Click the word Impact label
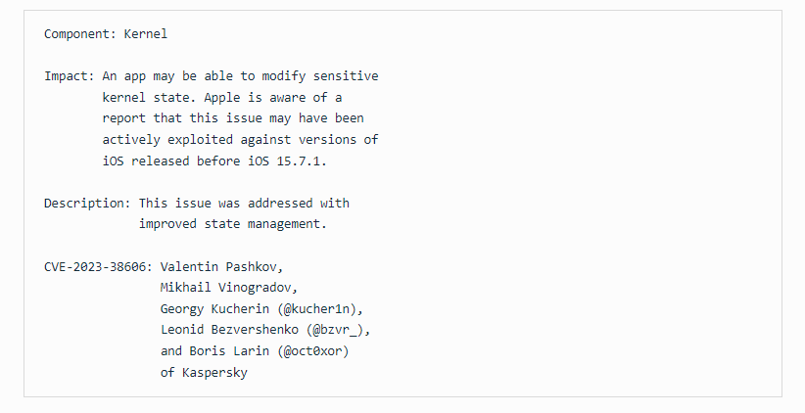The width and height of the screenshot is (805, 413). (x=66, y=76)
